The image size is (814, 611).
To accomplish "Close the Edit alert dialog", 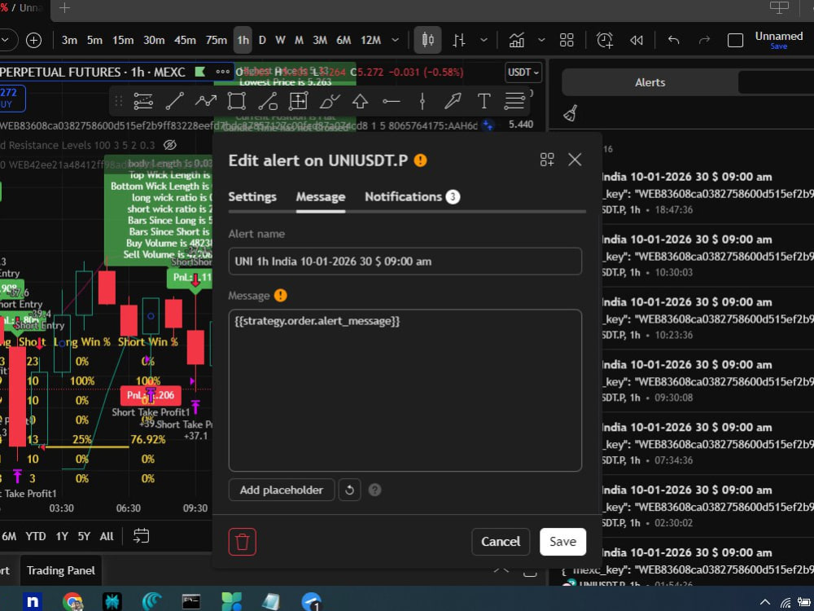I will point(575,160).
